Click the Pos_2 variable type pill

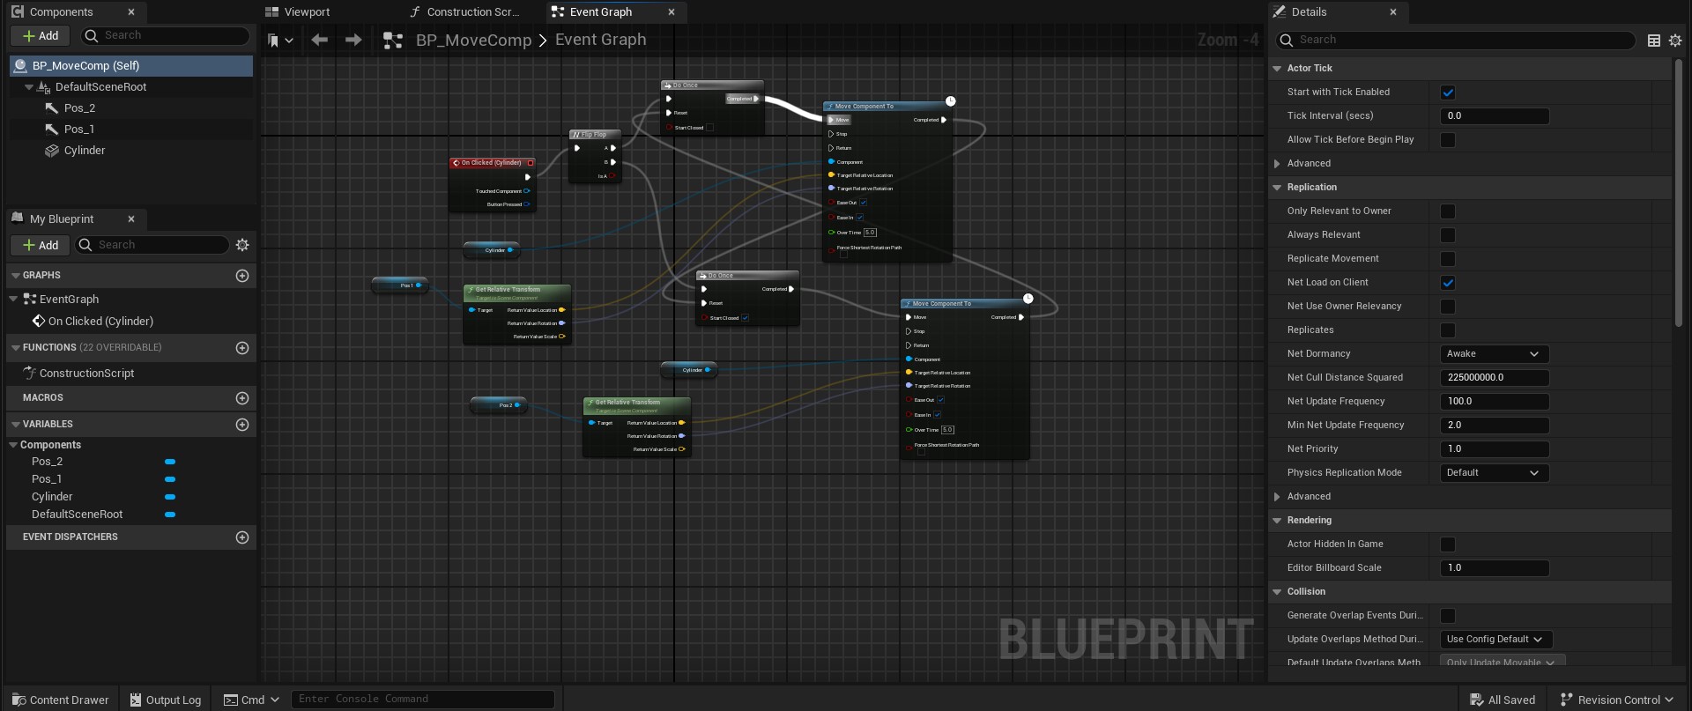[170, 462]
